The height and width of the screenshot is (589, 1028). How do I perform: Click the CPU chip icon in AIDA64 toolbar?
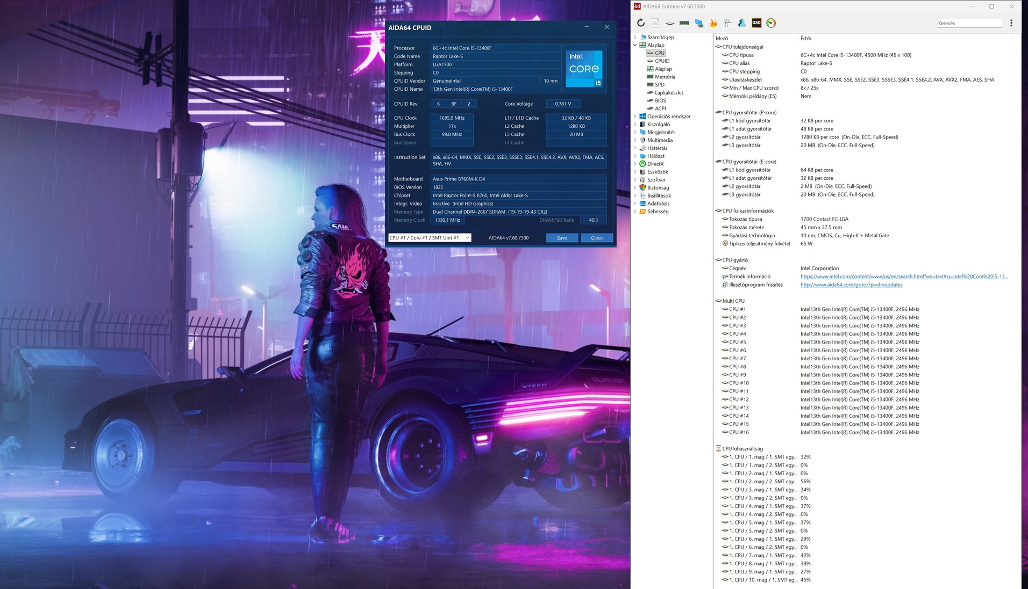pos(669,23)
